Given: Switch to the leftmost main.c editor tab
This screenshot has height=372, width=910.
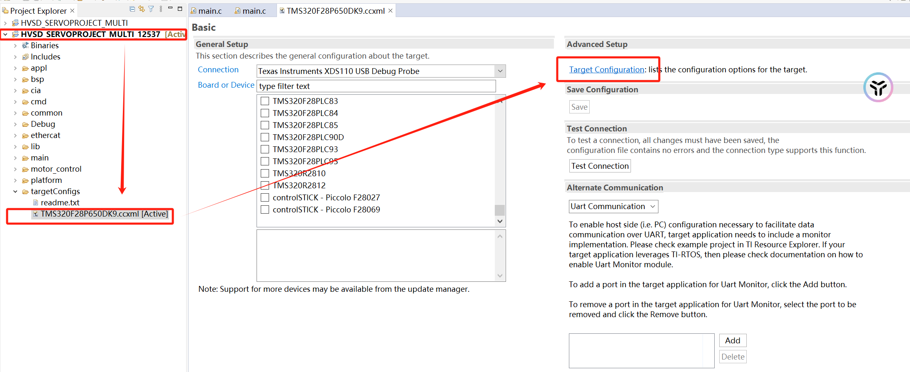Looking at the screenshot, I should tap(207, 11).
